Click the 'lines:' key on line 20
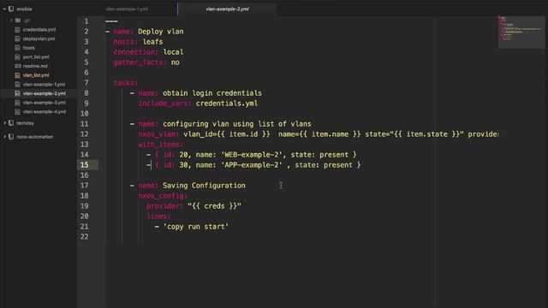The height and width of the screenshot is (308, 548). 158,216
